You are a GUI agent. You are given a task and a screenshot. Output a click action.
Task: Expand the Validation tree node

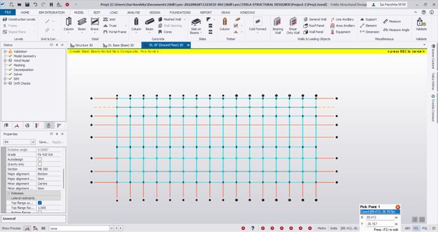click(x=5, y=51)
